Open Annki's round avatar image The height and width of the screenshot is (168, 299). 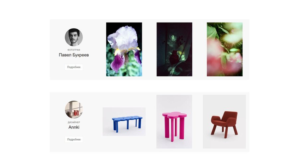(74, 110)
